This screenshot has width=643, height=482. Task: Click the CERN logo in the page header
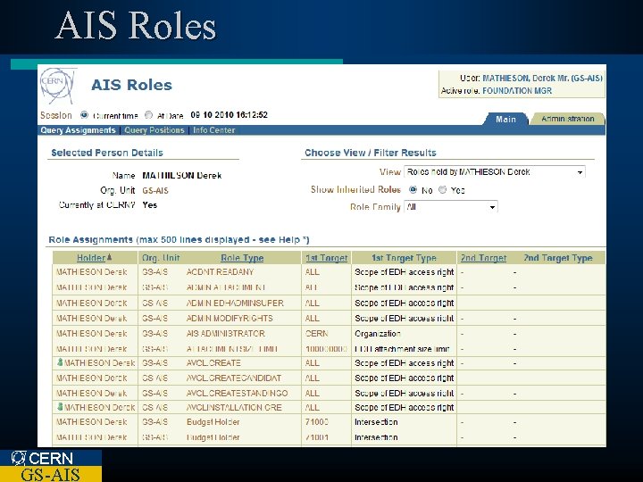(58, 86)
